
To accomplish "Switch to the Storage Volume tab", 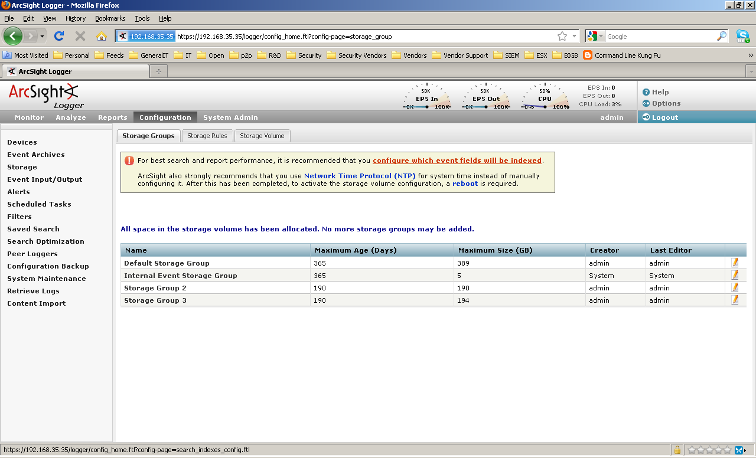I will click(x=262, y=136).
